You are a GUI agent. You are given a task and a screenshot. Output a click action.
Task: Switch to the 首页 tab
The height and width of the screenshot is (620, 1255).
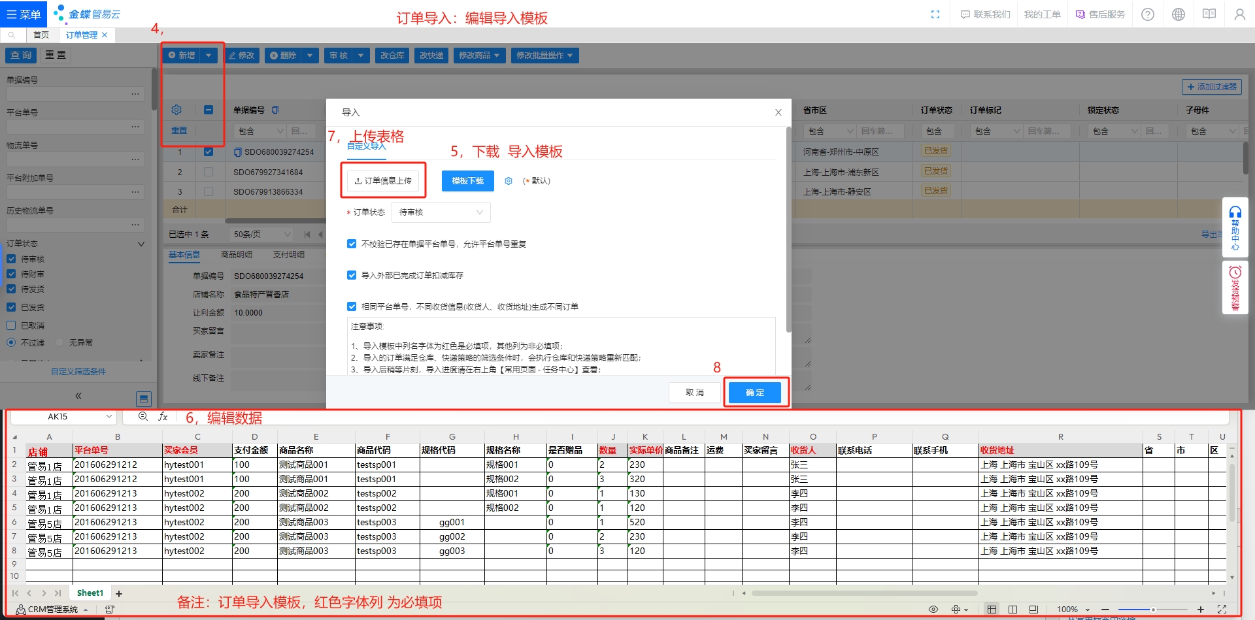point(41,35)
